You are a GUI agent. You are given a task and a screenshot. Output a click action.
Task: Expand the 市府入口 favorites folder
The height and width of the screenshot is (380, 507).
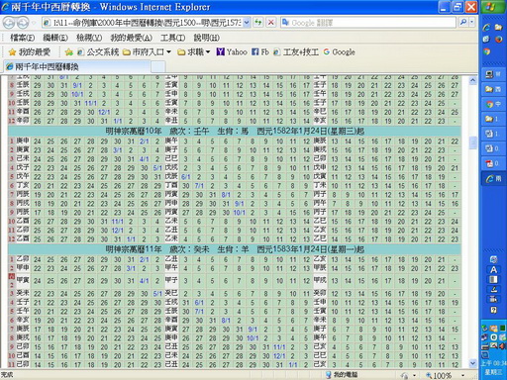(147, 51)
